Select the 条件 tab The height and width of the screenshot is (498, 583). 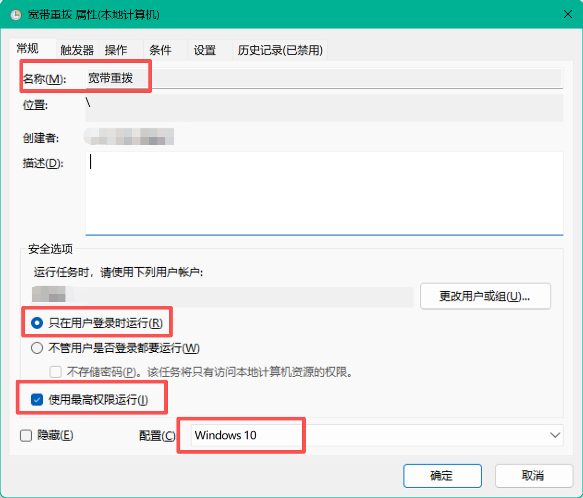coord(160,51)
